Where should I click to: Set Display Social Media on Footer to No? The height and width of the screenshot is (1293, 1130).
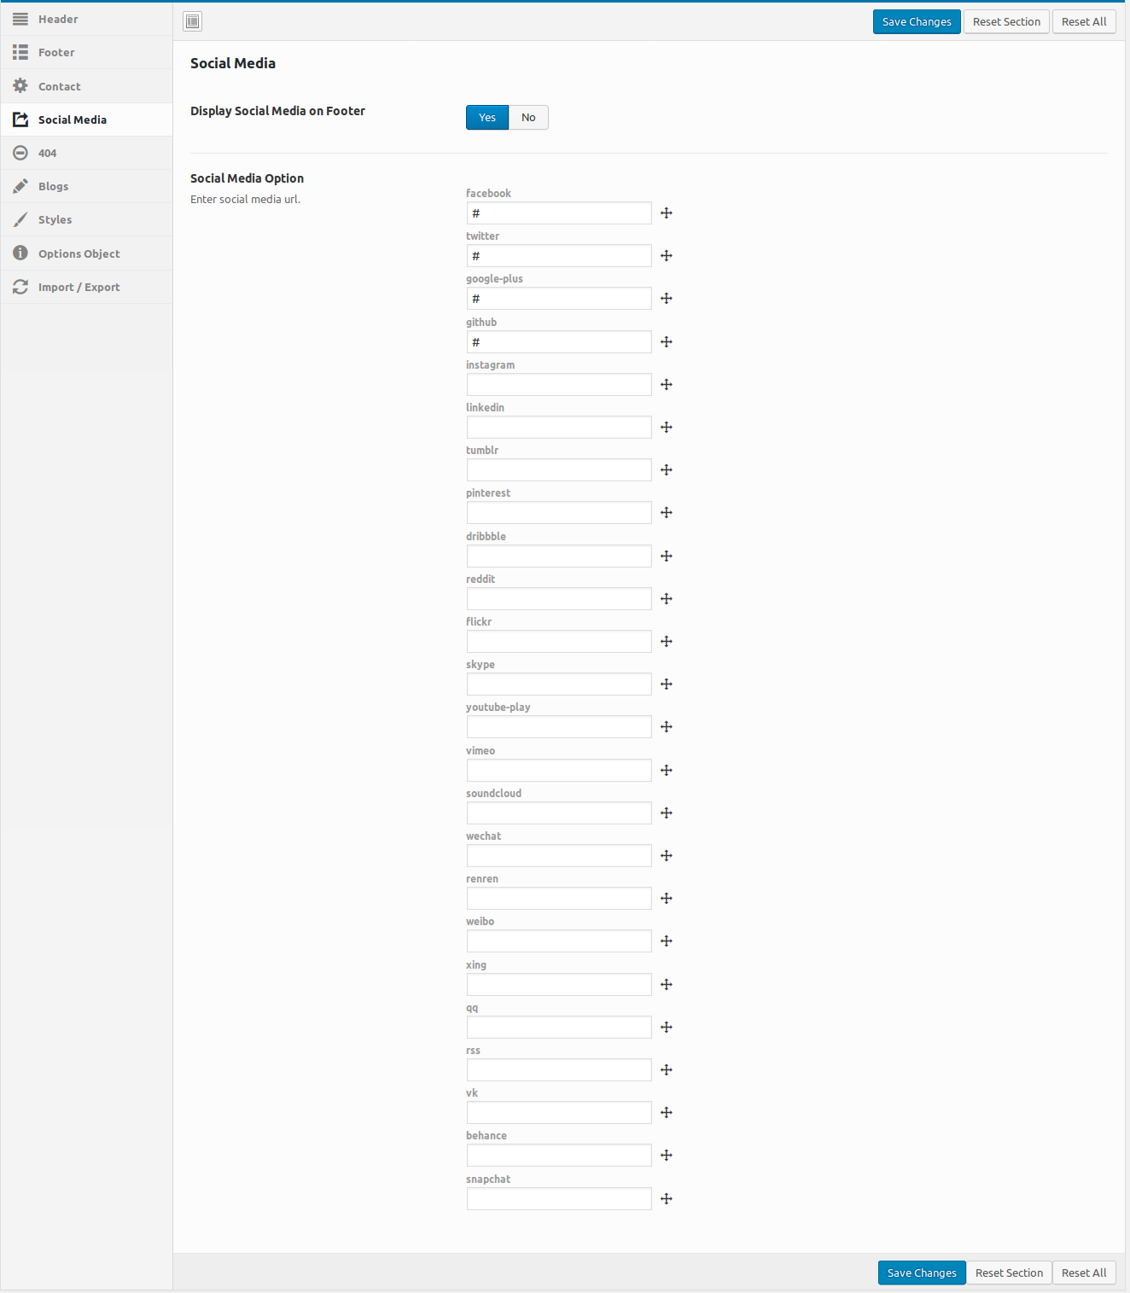tap(528, 118)
